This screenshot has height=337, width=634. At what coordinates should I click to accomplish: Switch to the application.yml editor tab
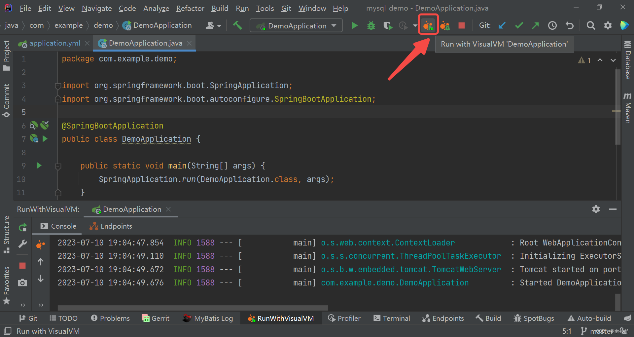point(54,43)
